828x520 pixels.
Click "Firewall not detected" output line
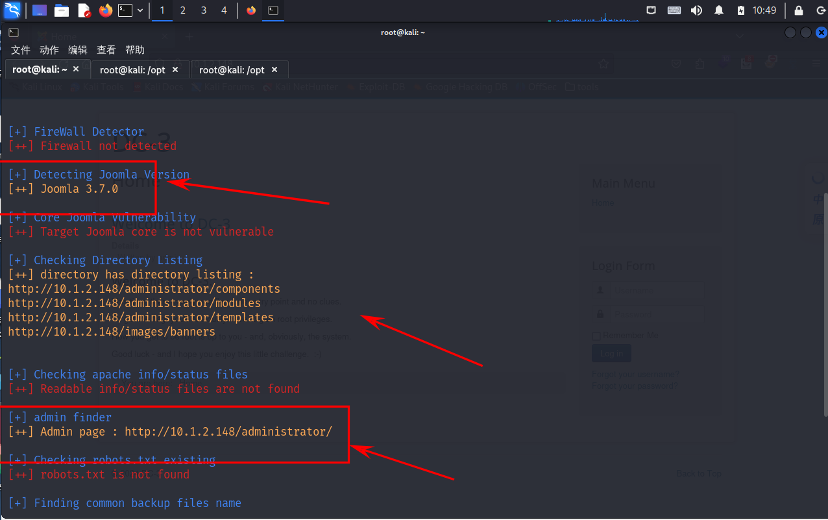tap(92, 146)
